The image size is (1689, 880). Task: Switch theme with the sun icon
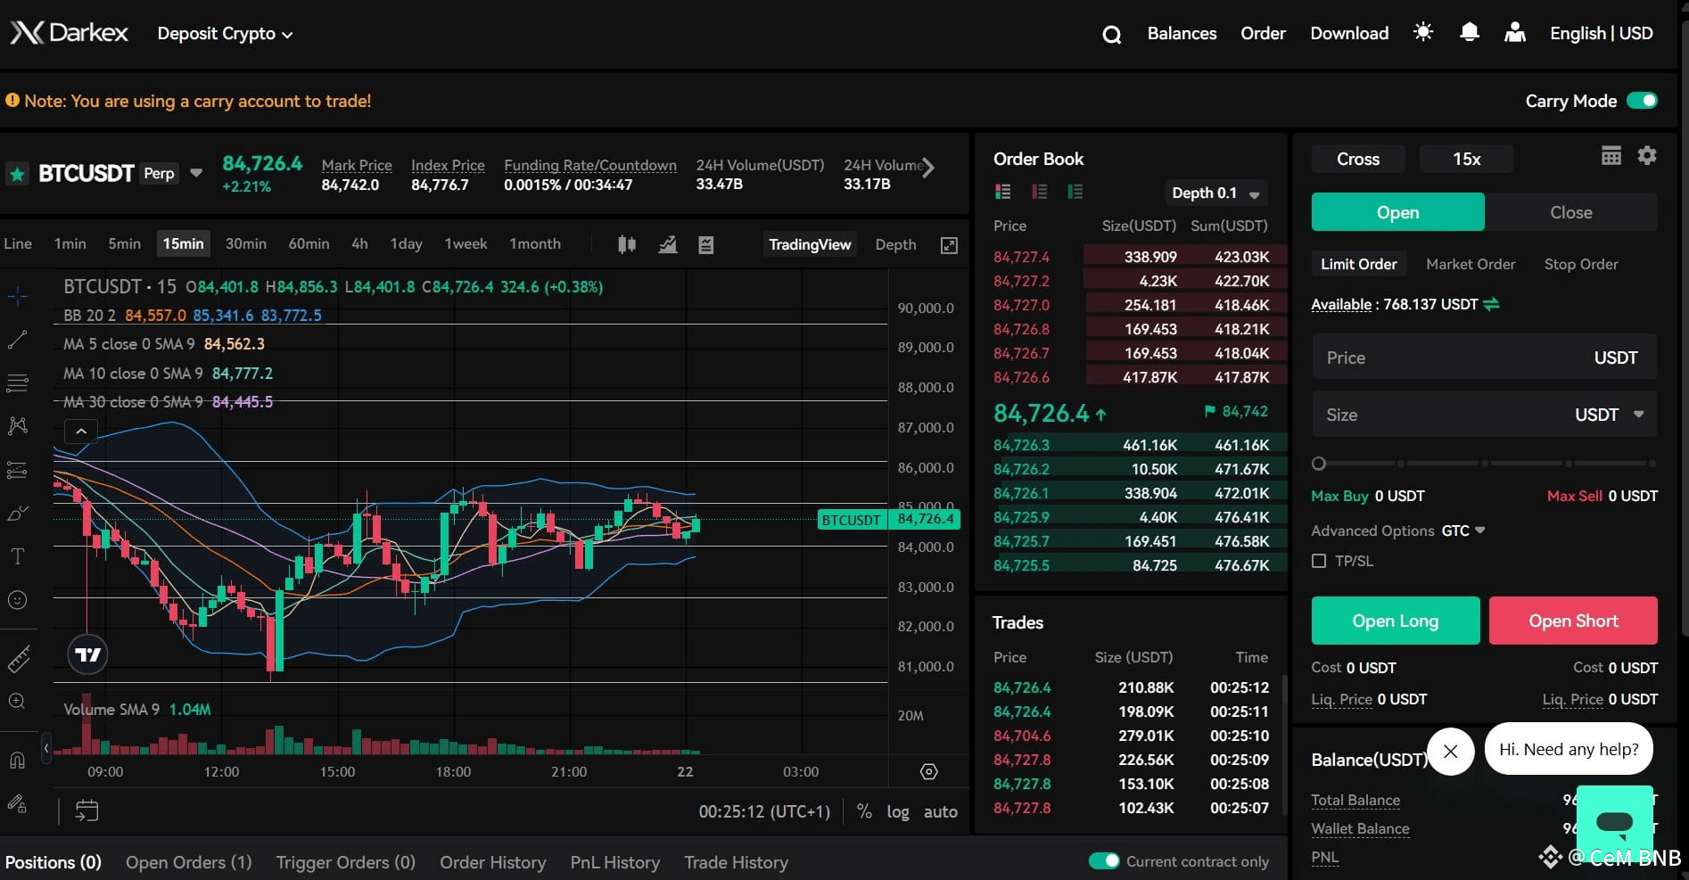(1423, 32)
